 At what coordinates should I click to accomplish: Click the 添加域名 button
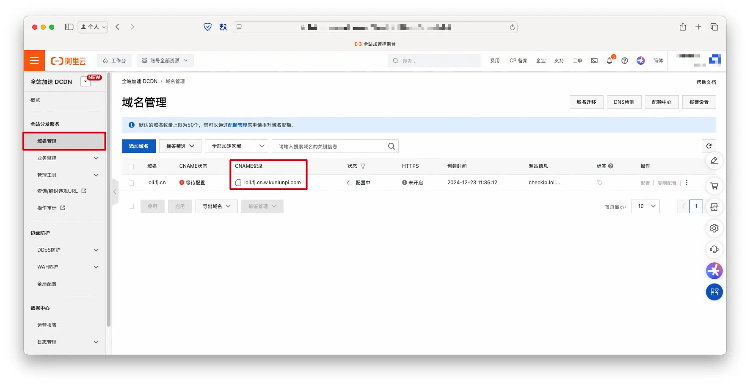(x=138, y=146)
